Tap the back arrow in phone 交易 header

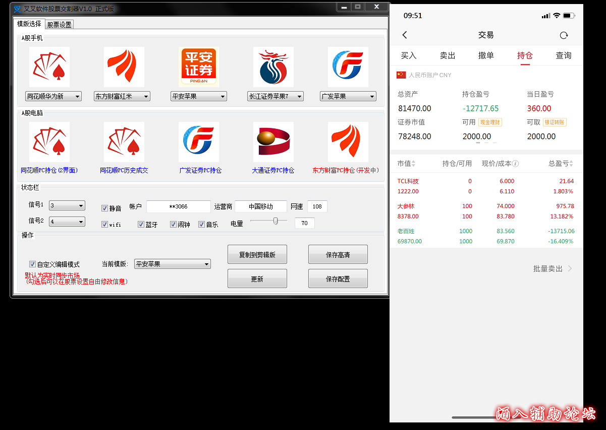click(x=405, y=35)
